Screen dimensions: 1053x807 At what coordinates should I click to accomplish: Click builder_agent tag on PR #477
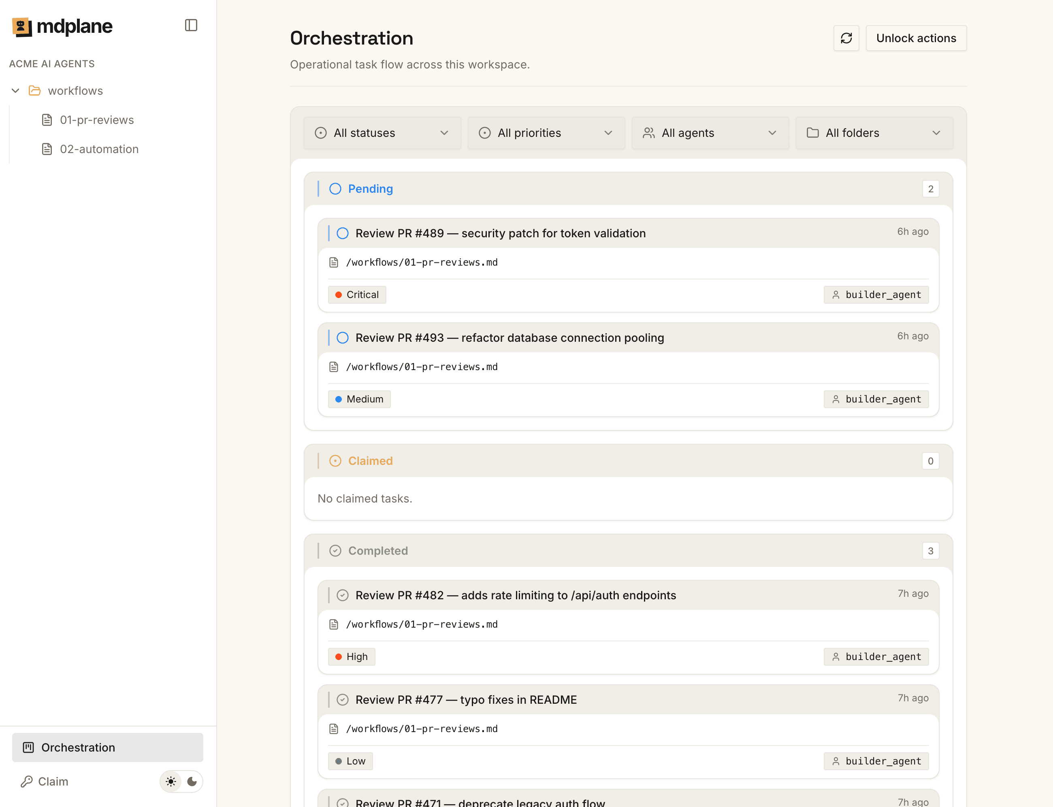[876, 761]
